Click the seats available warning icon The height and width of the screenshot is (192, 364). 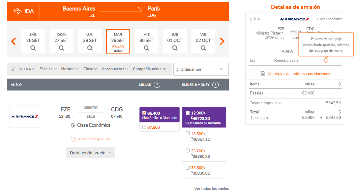coord(73,139)
